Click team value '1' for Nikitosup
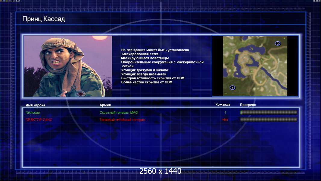The width and height of the screenshot is (321, 181). (x=225, y=113)
